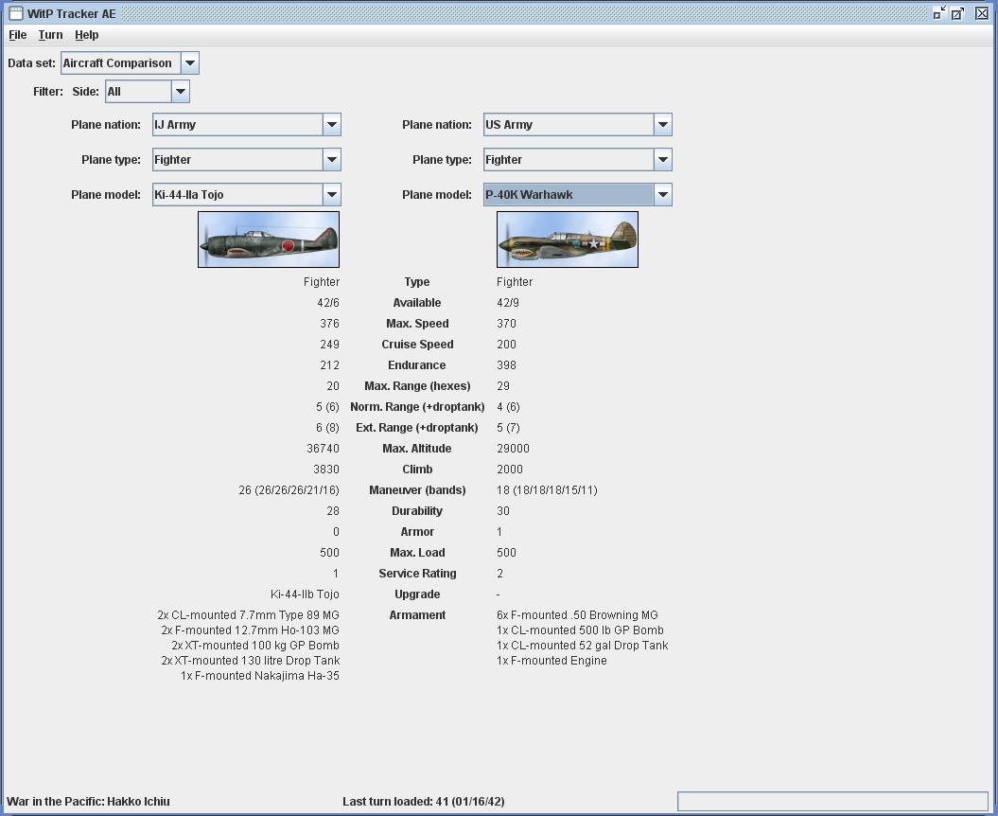Click the empty status bar field
The width and height of the screenshot is (998, 816).
click(x=833, y=802)
